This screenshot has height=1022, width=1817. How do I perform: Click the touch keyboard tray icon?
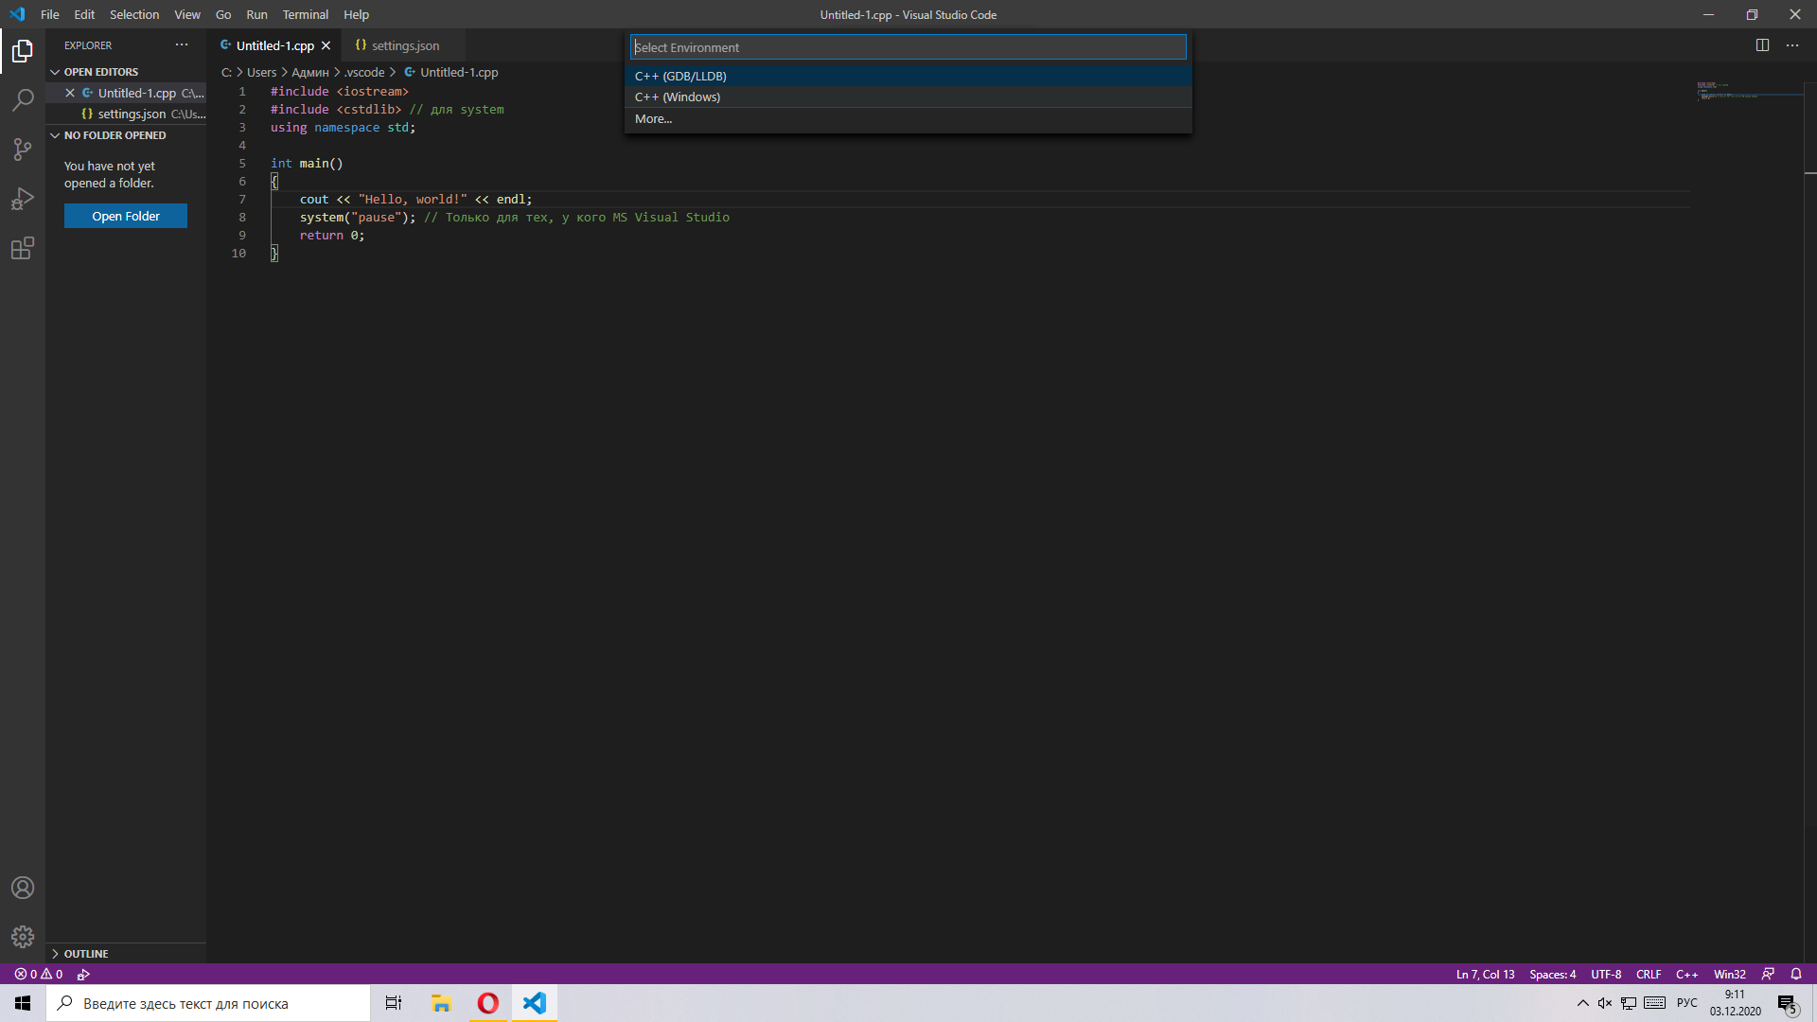(1654, 1003)
